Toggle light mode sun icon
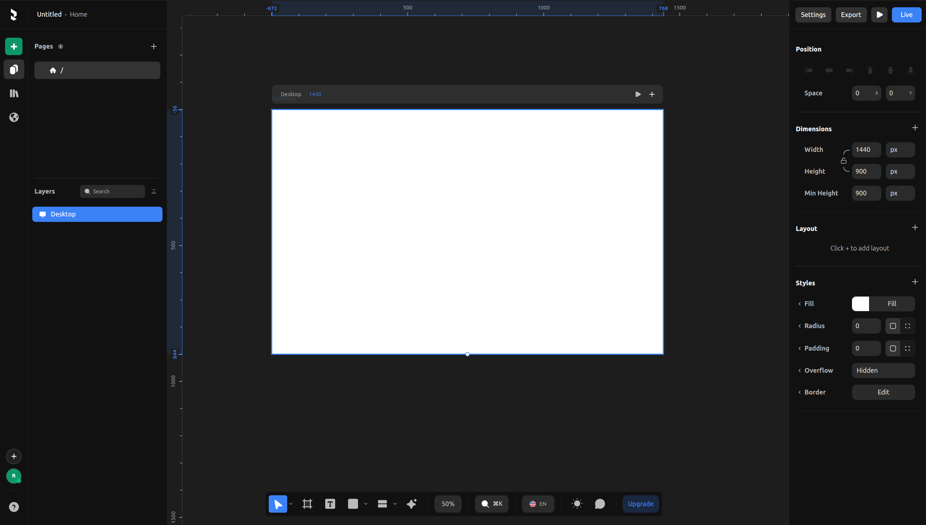This screenshot has height=525, width=926. coord(577,504)
